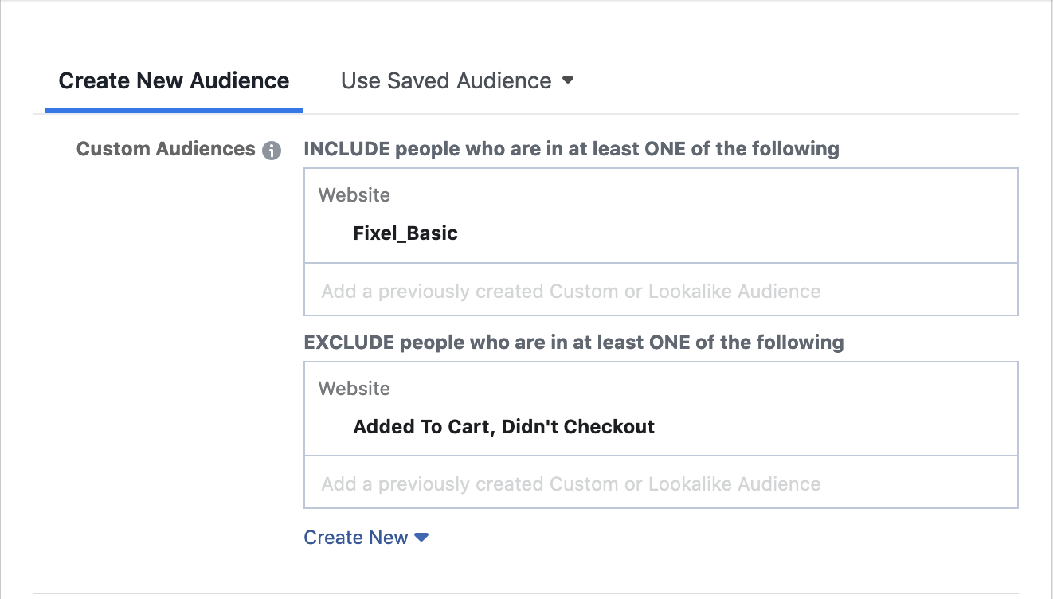Image resolution: width=1053 pixels, height=599 pixels.
Task: Click the Custom Audiences info icon
Action: pos(272,151)
